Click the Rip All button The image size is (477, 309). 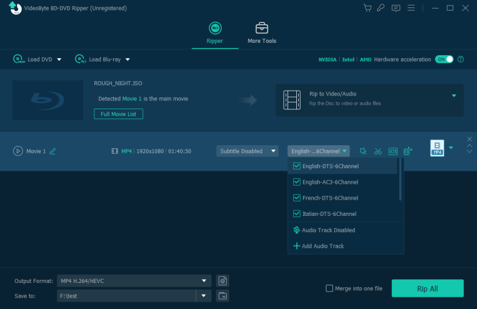click(x=427, y=289)
